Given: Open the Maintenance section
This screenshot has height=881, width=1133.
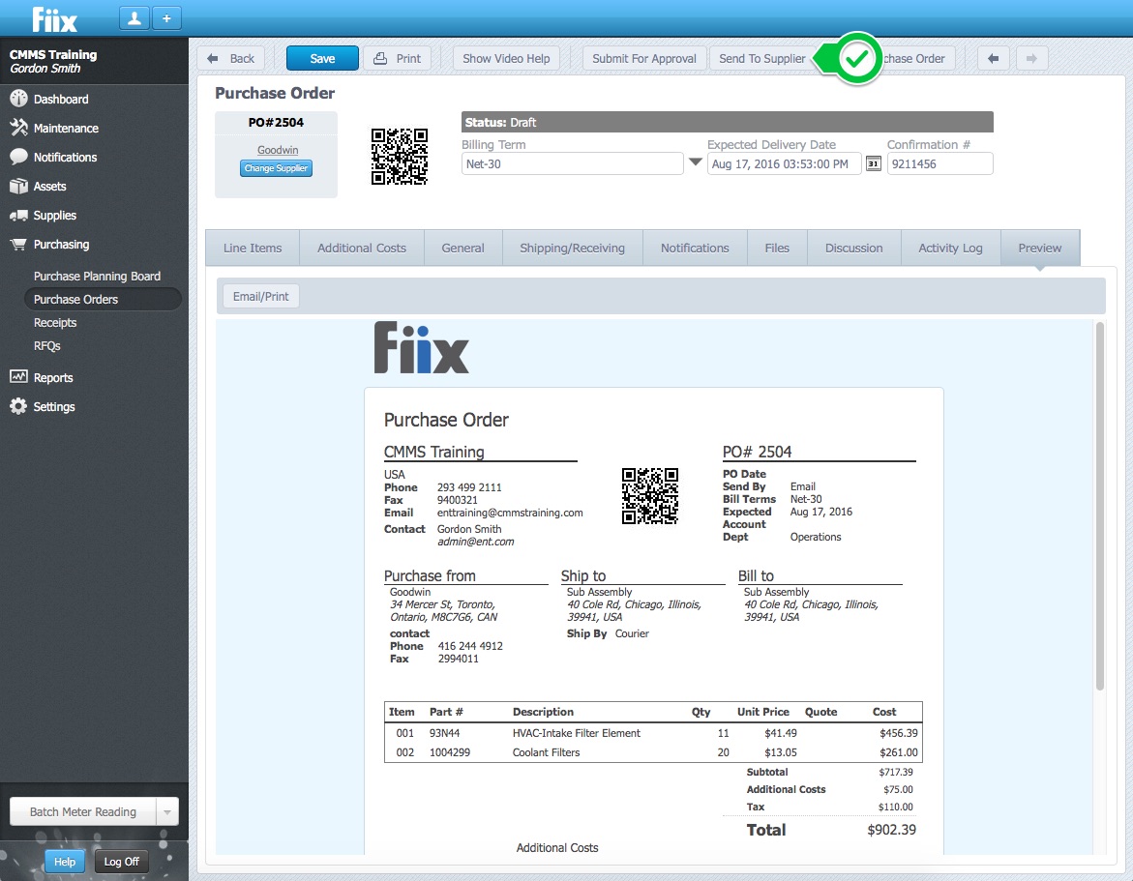Looking at the screenshot, I should click(x=65, y=128).
